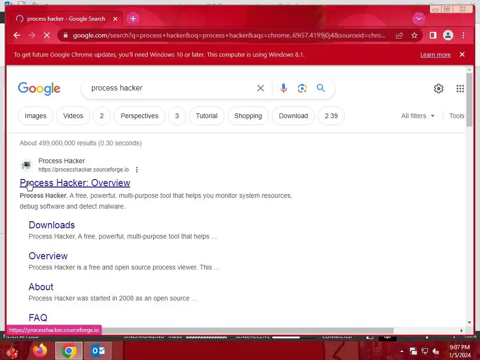Screen dimensions: 480x360
Task: Open a new Chrome tab
Action: [x=133, y=19]
